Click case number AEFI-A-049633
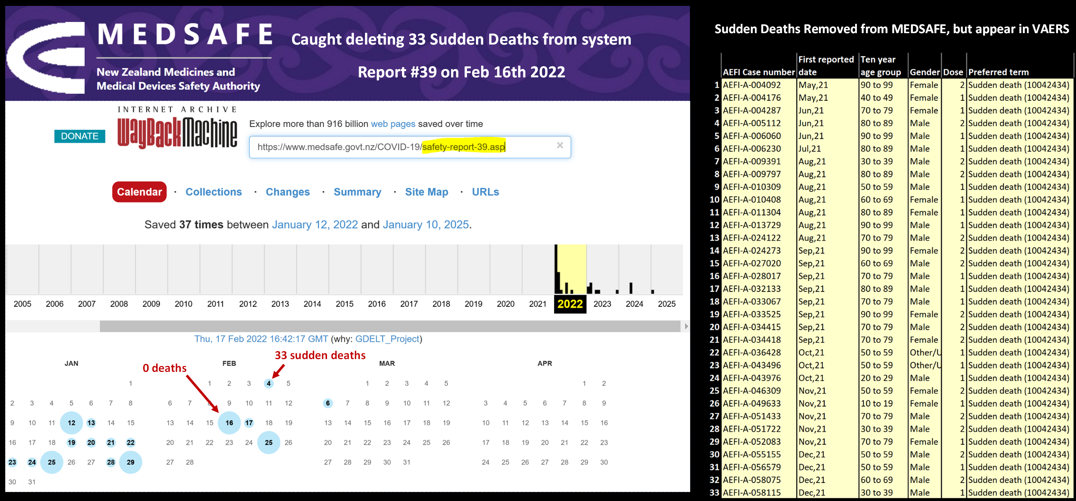1076x501 pixels. pyautogui.click(x=751, y=403)
